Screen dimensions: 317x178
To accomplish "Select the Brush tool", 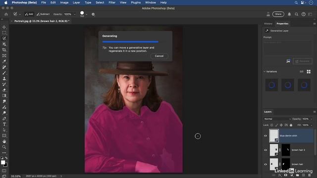I will point(4,73).
